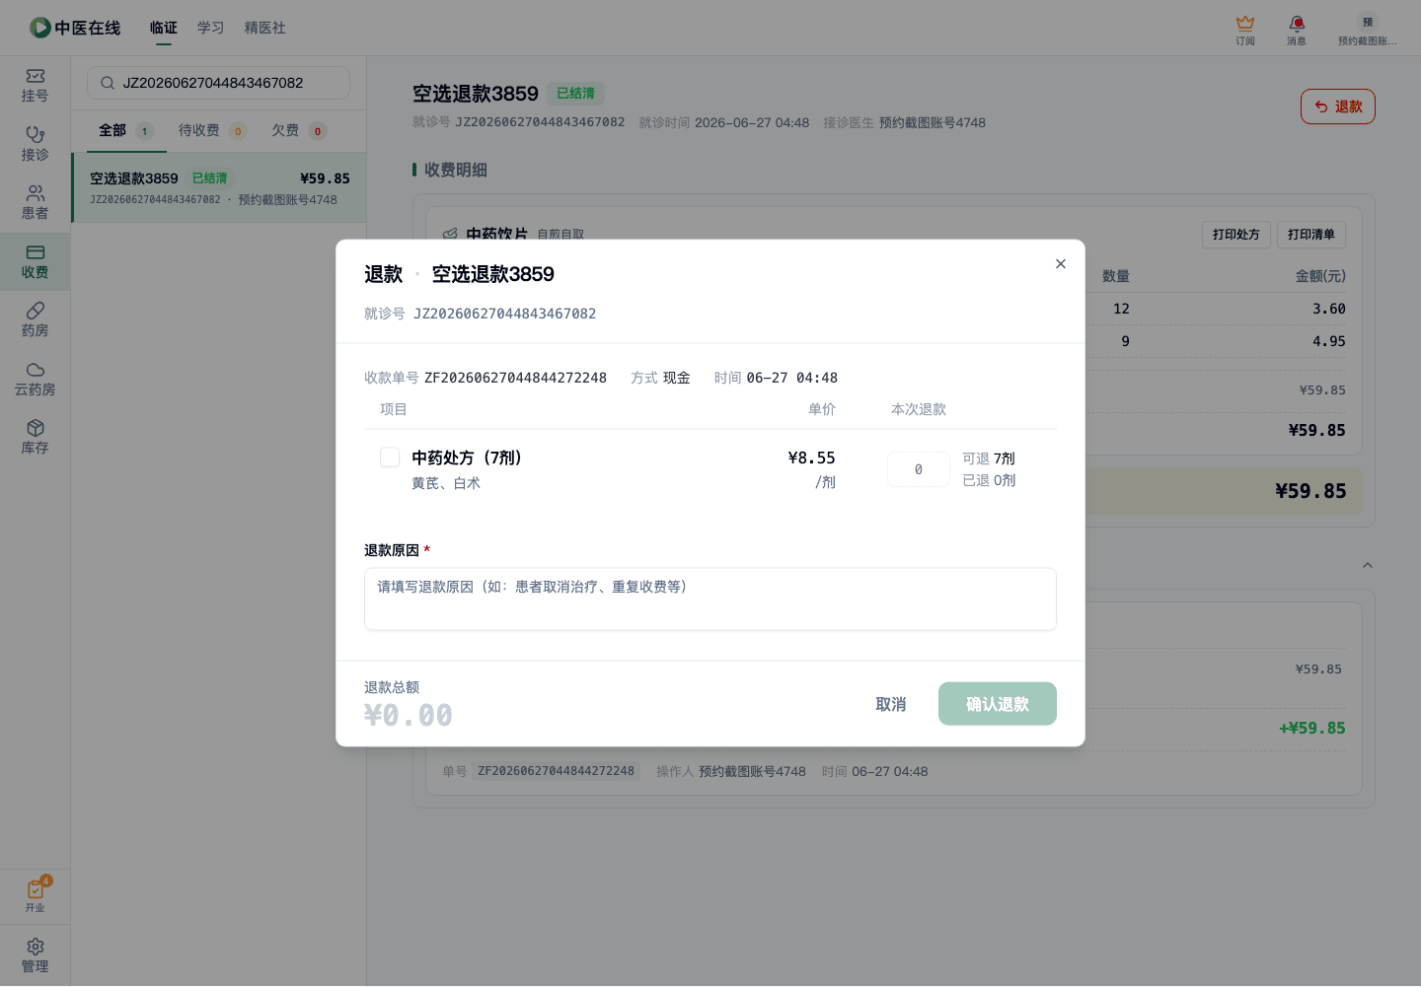Click the +¥59.85 green amount

click(x=1312, y=728)
